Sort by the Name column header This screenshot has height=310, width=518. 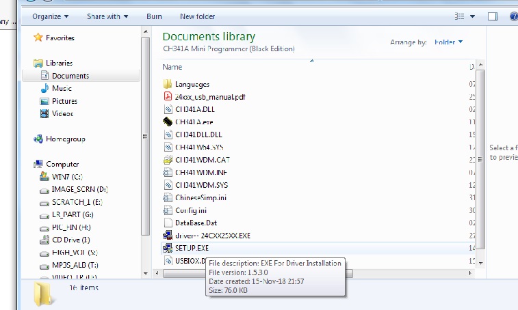coord(172,67)
